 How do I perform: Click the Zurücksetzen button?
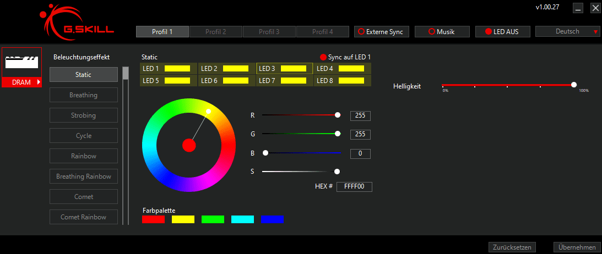click(512, 247)
